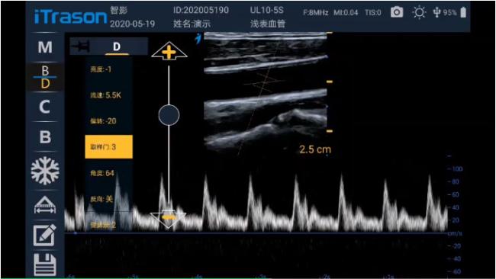Increase value with the plus arrow
The height and width of the screenshot is (279, 496).
point(169,51)
